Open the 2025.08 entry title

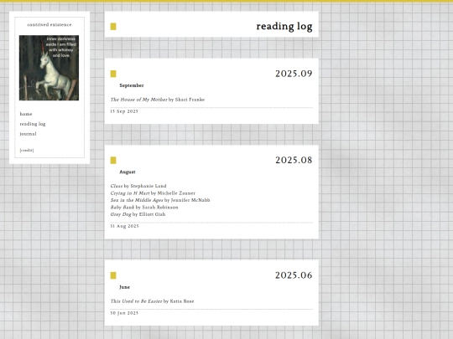[294, 160]
